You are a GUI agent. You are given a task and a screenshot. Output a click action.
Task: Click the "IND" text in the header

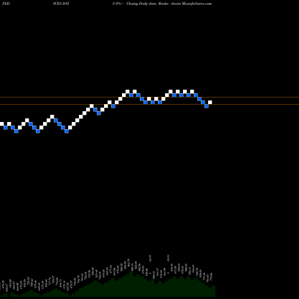point(6,4)
